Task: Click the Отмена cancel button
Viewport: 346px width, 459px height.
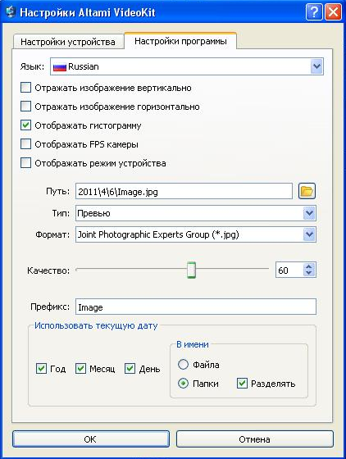Action: pos(255,439)
